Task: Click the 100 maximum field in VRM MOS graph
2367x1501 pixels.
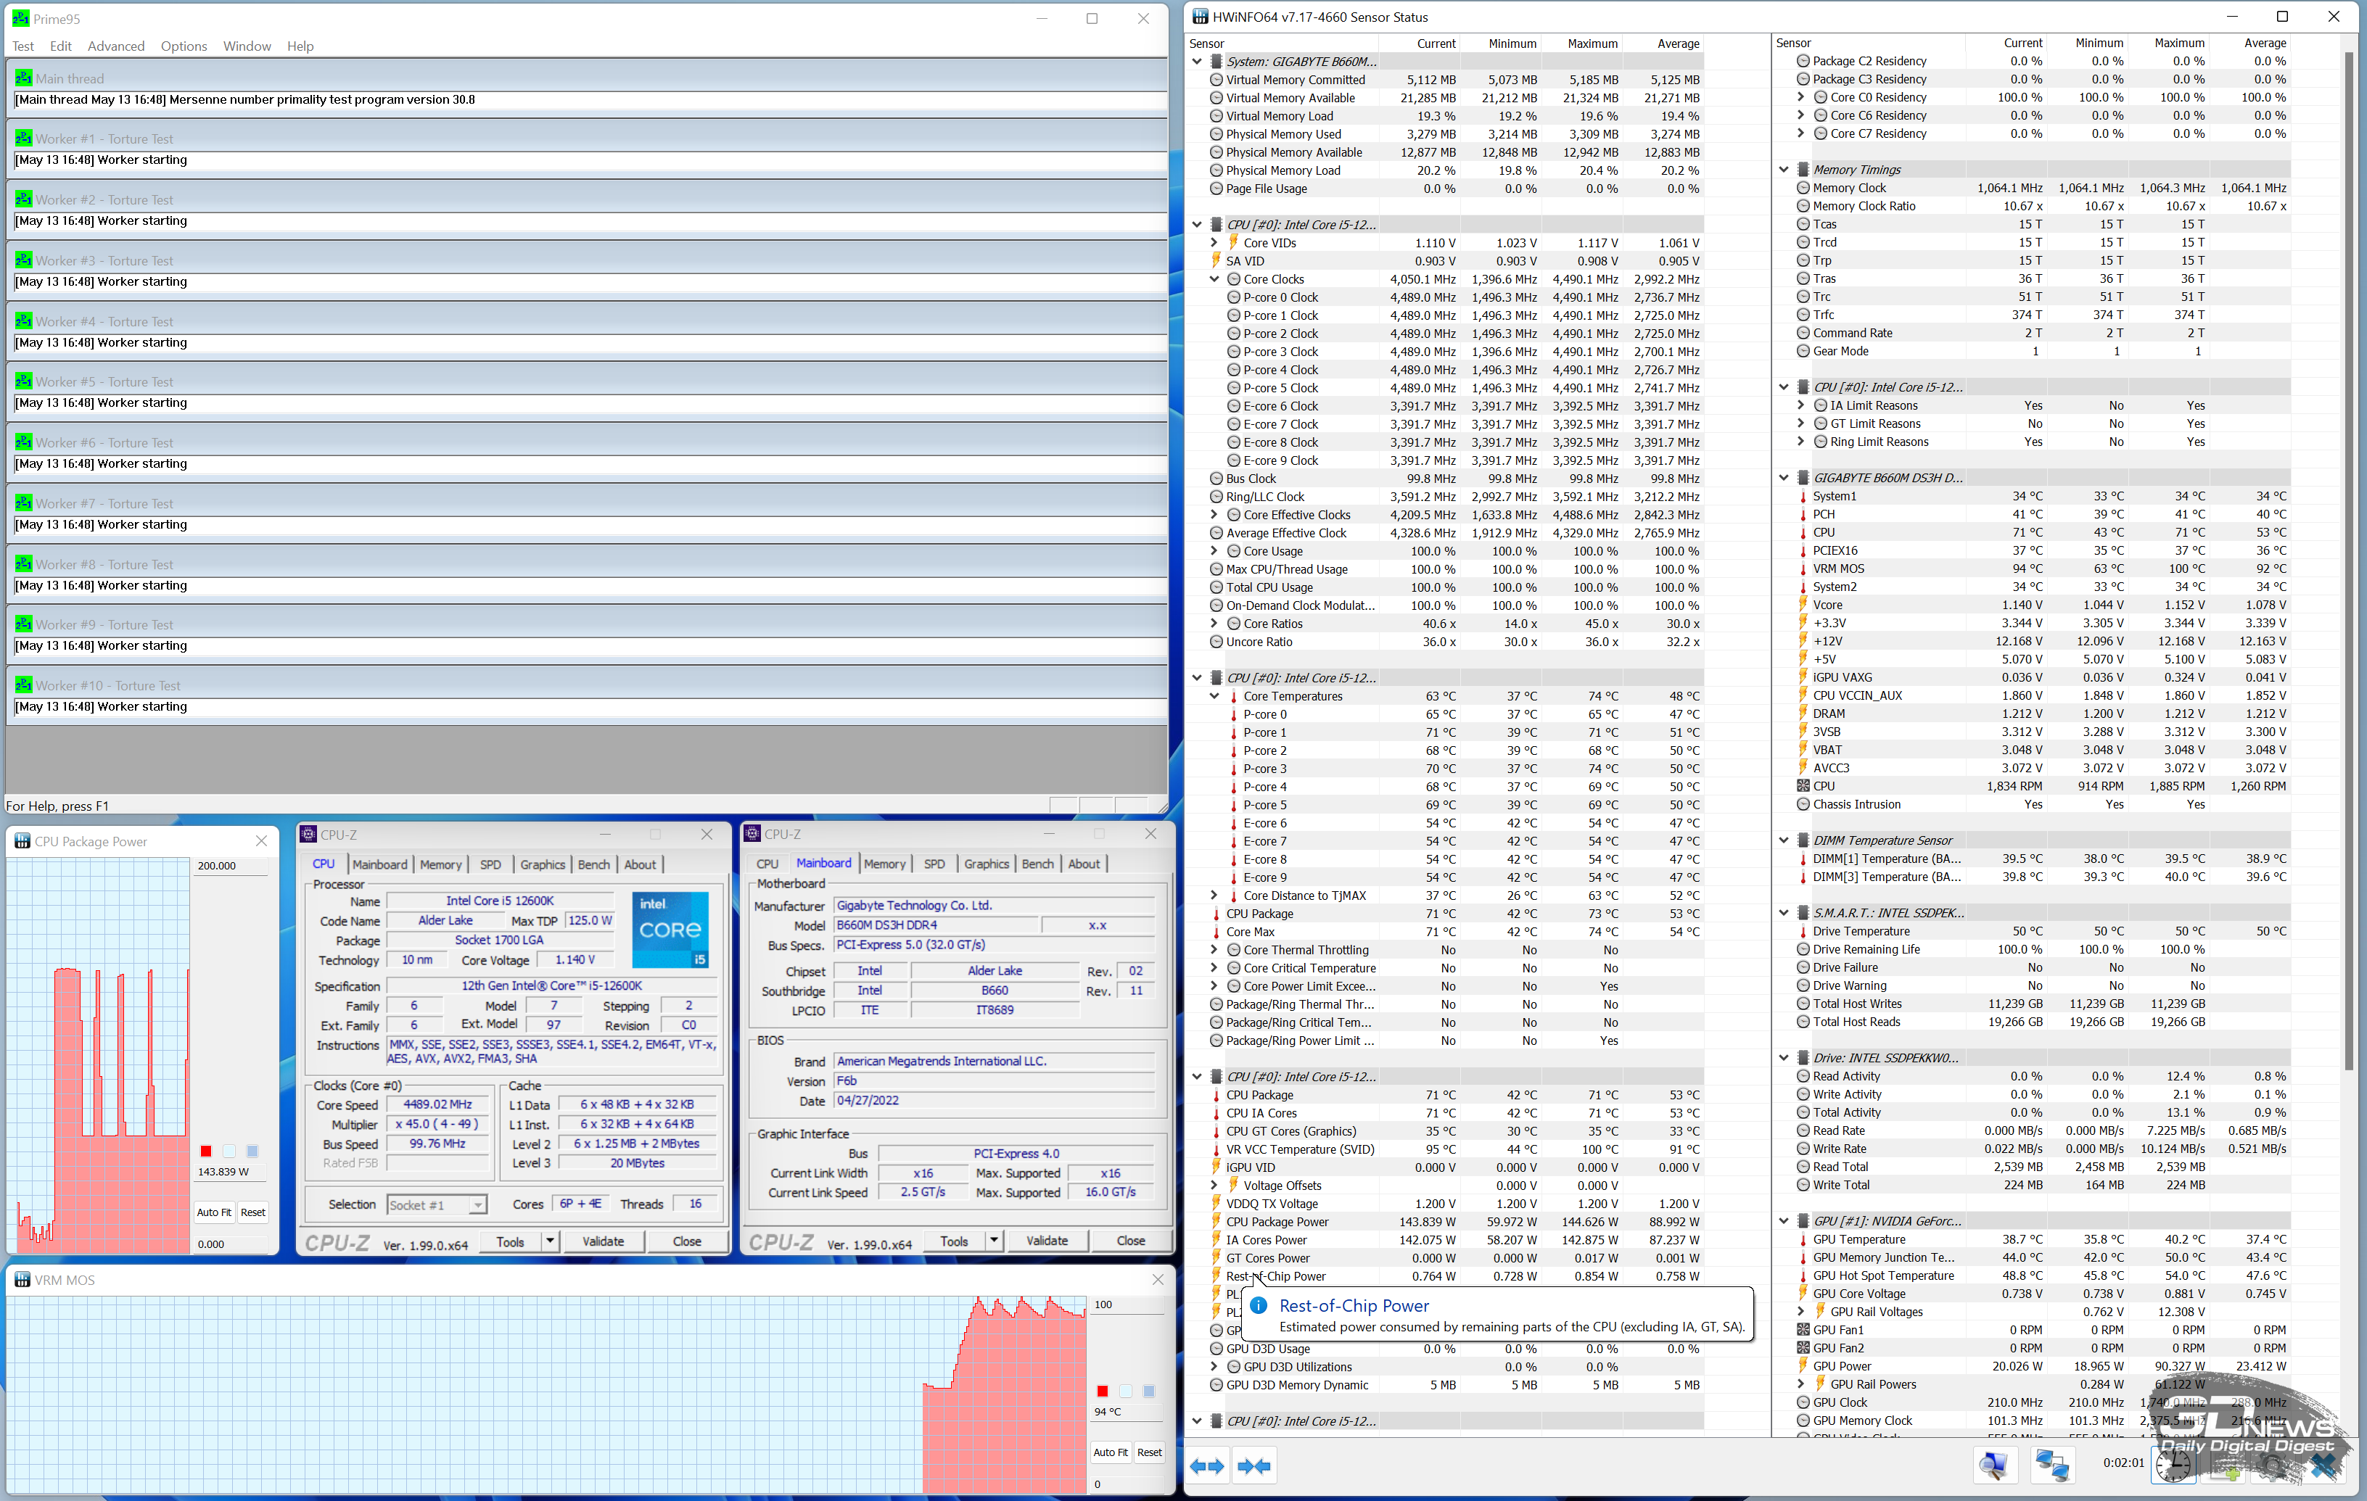Action: pyautogui.click(x=1127, y=1304)
